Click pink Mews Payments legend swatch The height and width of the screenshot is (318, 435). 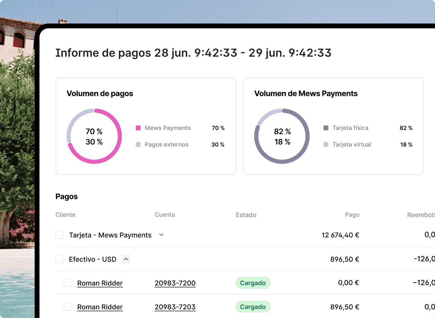(x=138, y=128)
